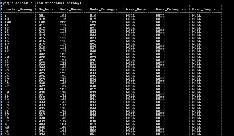Click Kode_Pelanggan value 109
The width and height of the screenshot is (234, 136).
tap(93, 22)
